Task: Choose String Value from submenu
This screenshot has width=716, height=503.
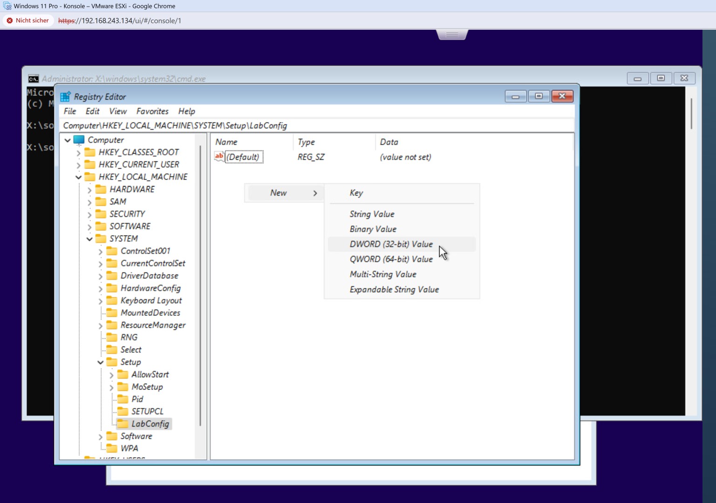Action: point(402,214)
